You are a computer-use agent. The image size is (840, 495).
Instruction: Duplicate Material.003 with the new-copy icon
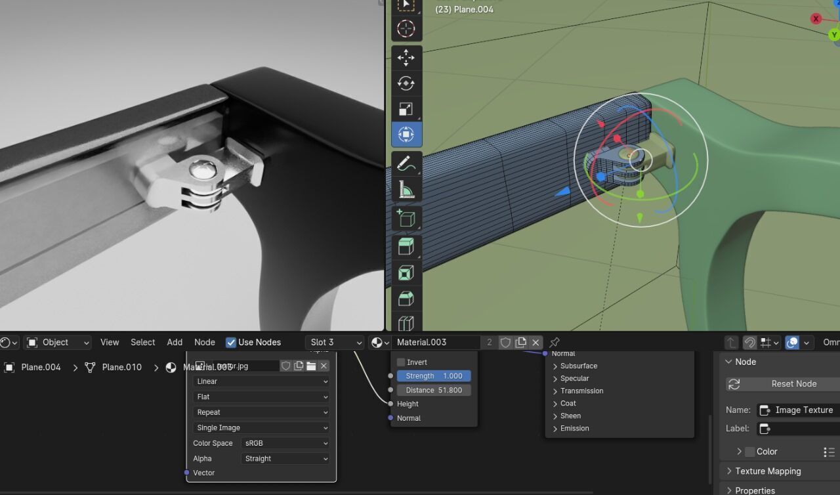521,342
